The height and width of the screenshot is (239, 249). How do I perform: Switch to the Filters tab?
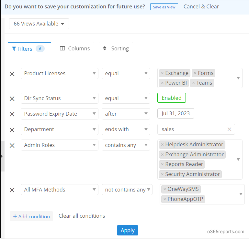tap(29, 48)
